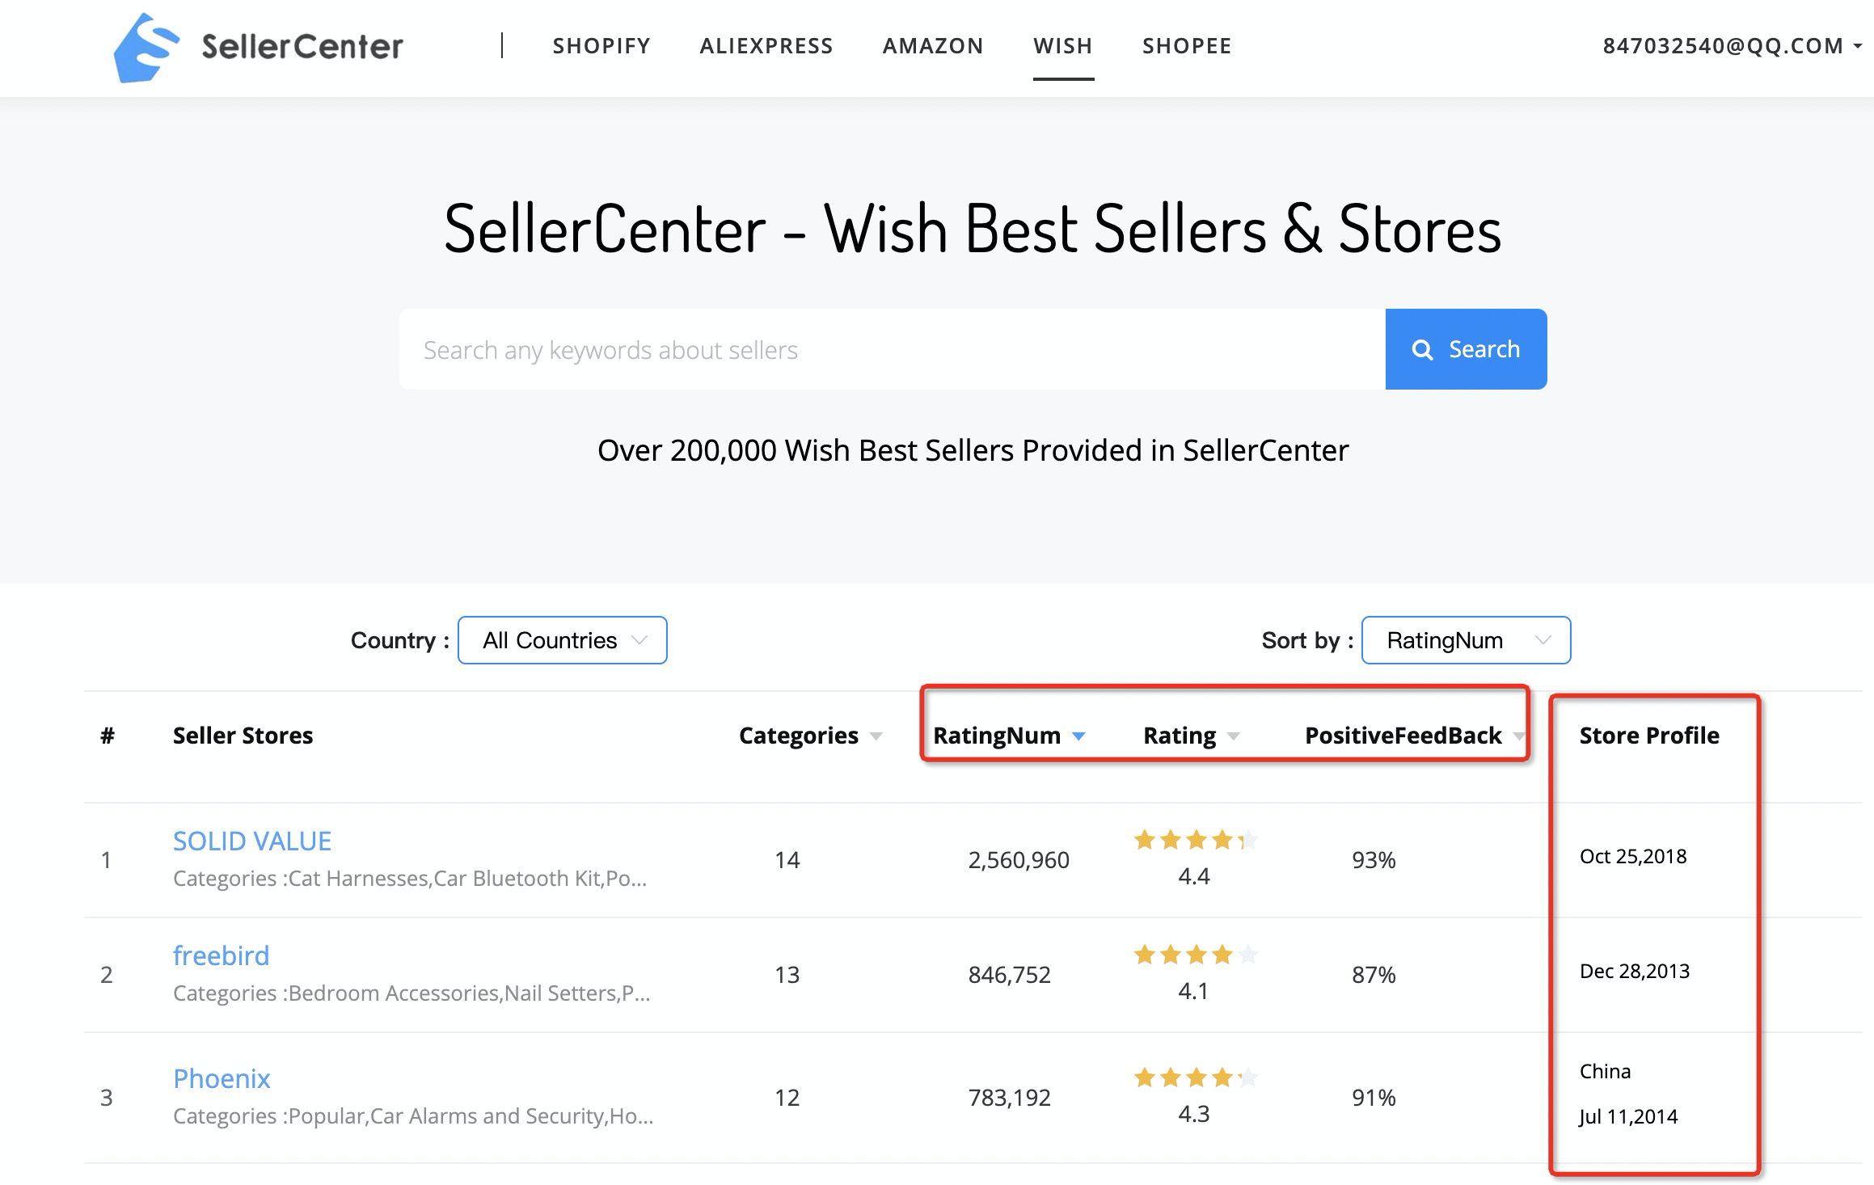Open the Country dropdown showing All Countries

(x=563, y=640)
